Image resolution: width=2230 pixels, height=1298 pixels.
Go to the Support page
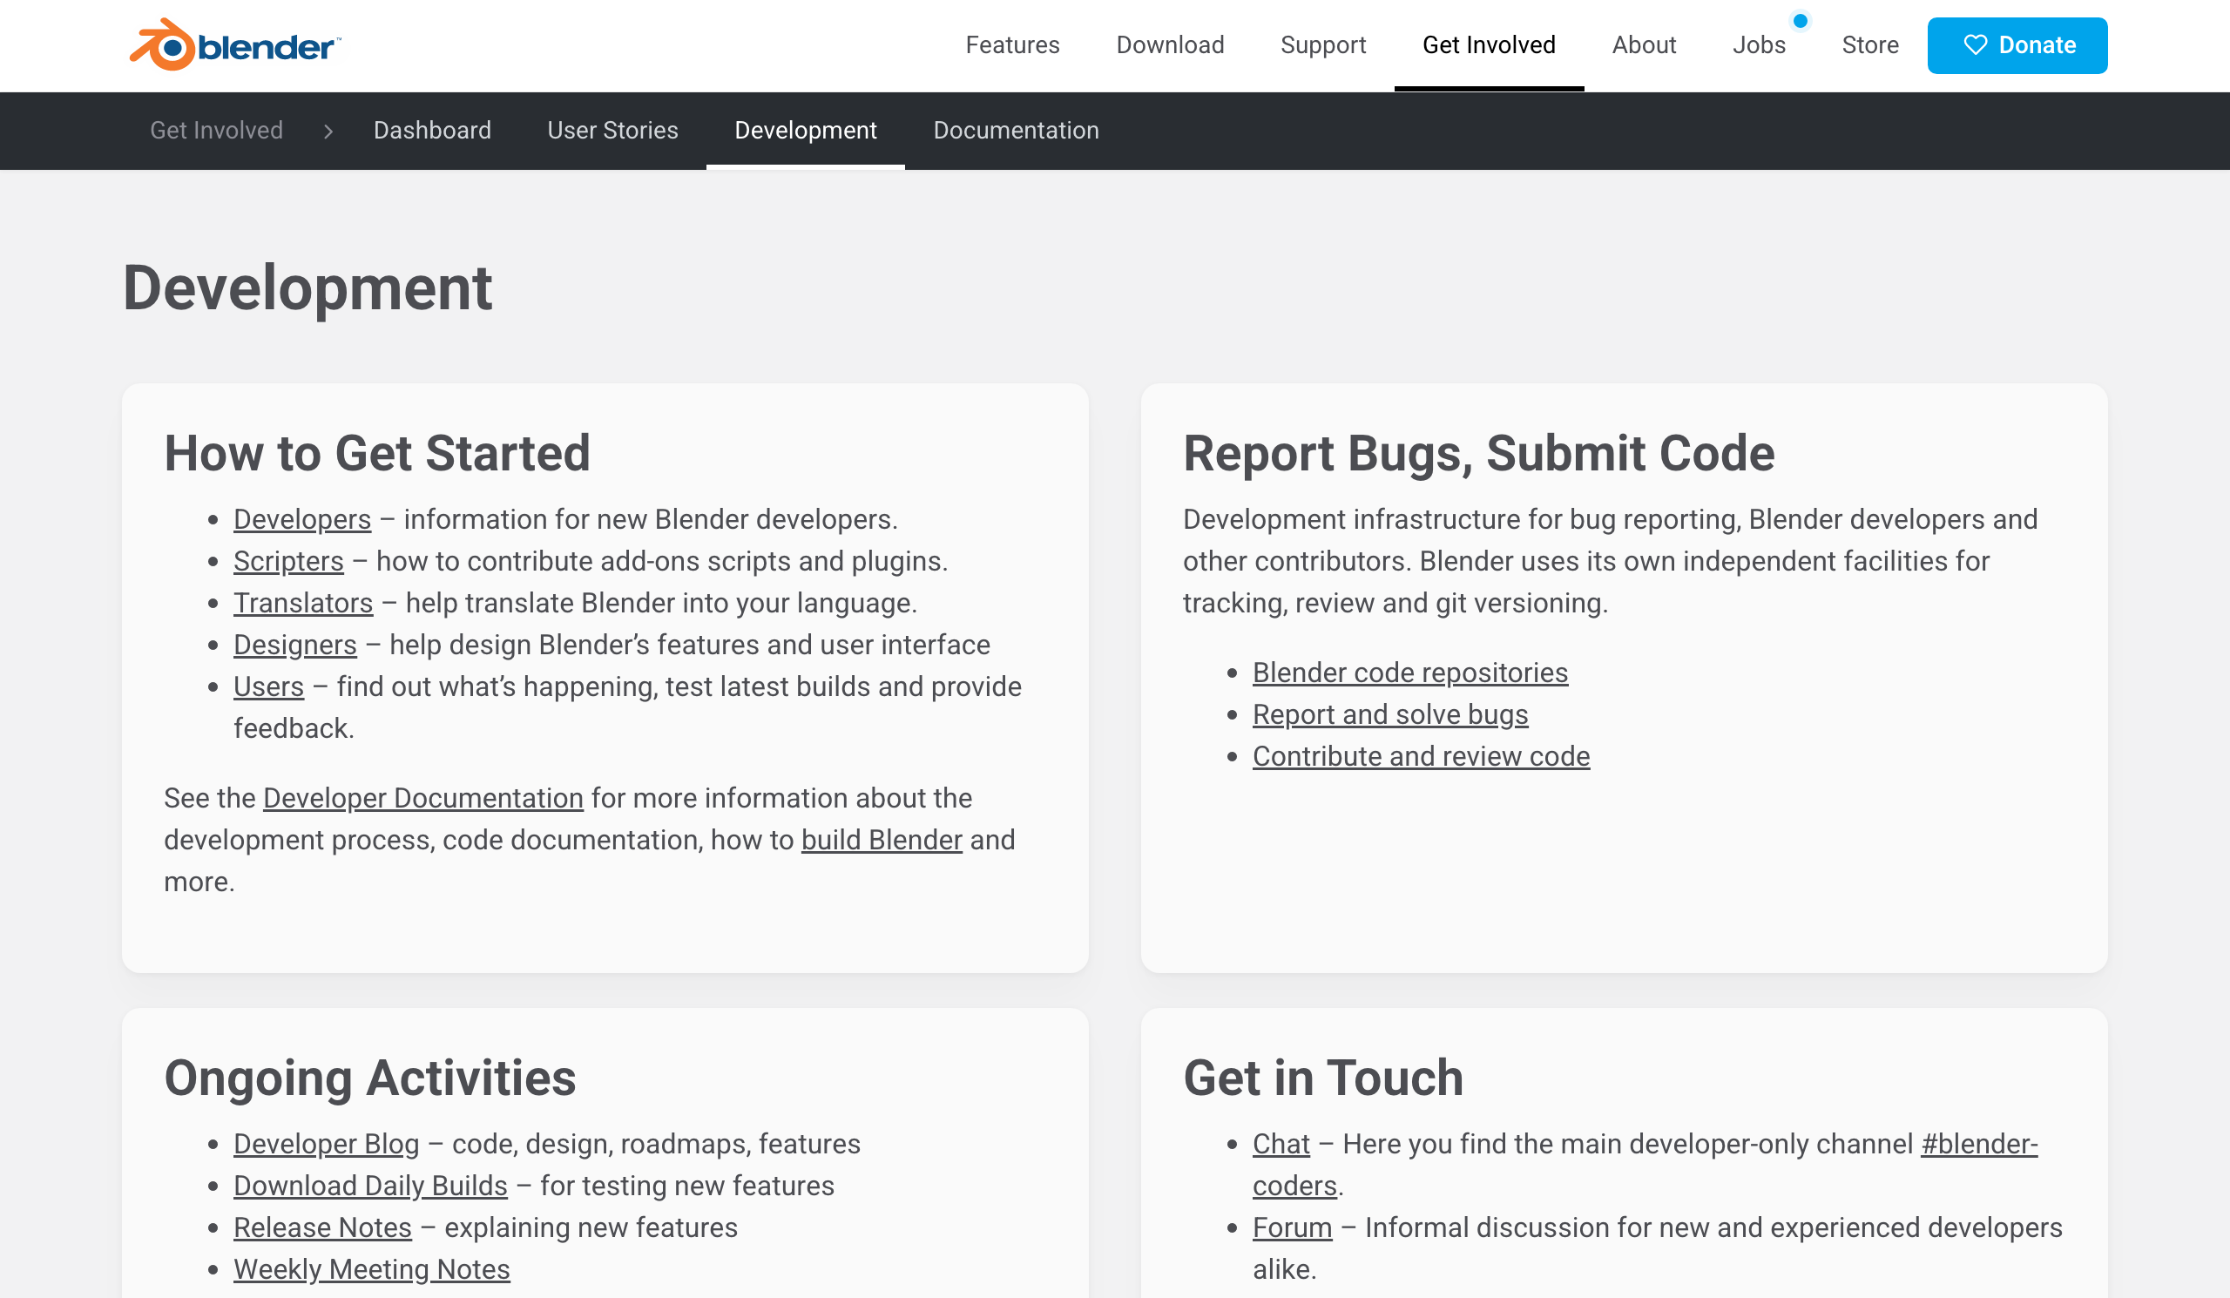(x=1323, y=45)
